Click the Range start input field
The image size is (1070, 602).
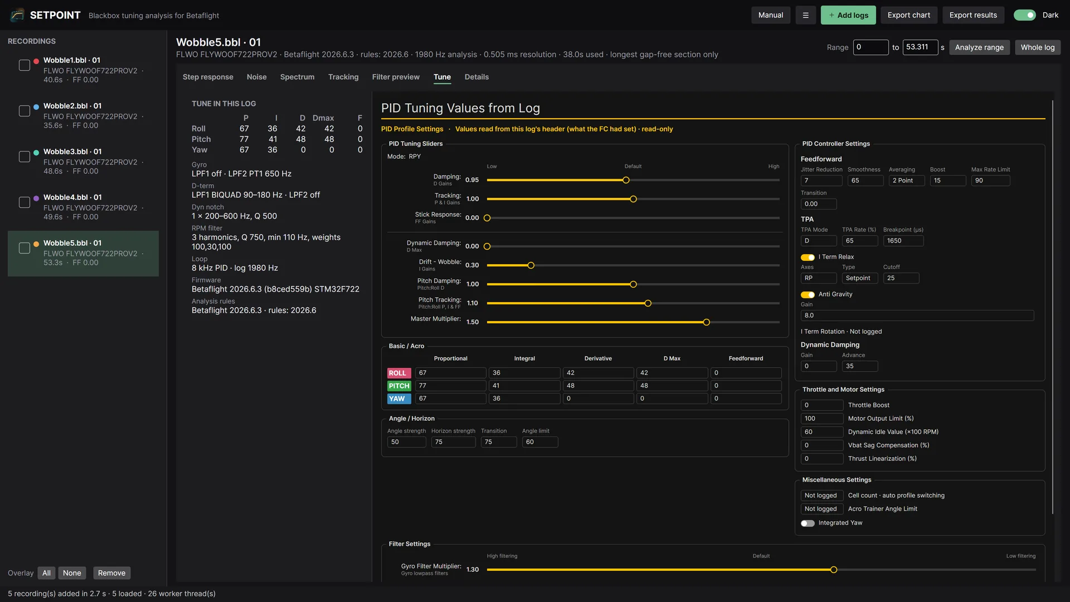click(x=870, y=47)
